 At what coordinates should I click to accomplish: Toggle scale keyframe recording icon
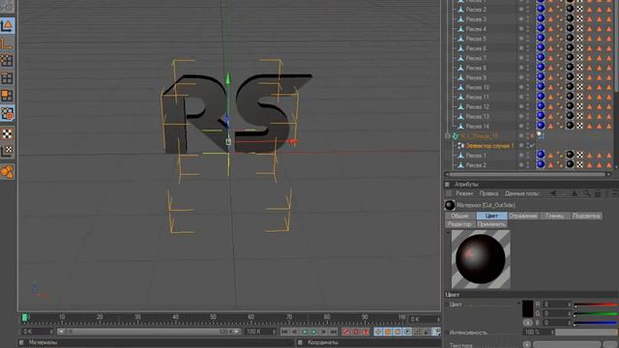click(388, 332)
